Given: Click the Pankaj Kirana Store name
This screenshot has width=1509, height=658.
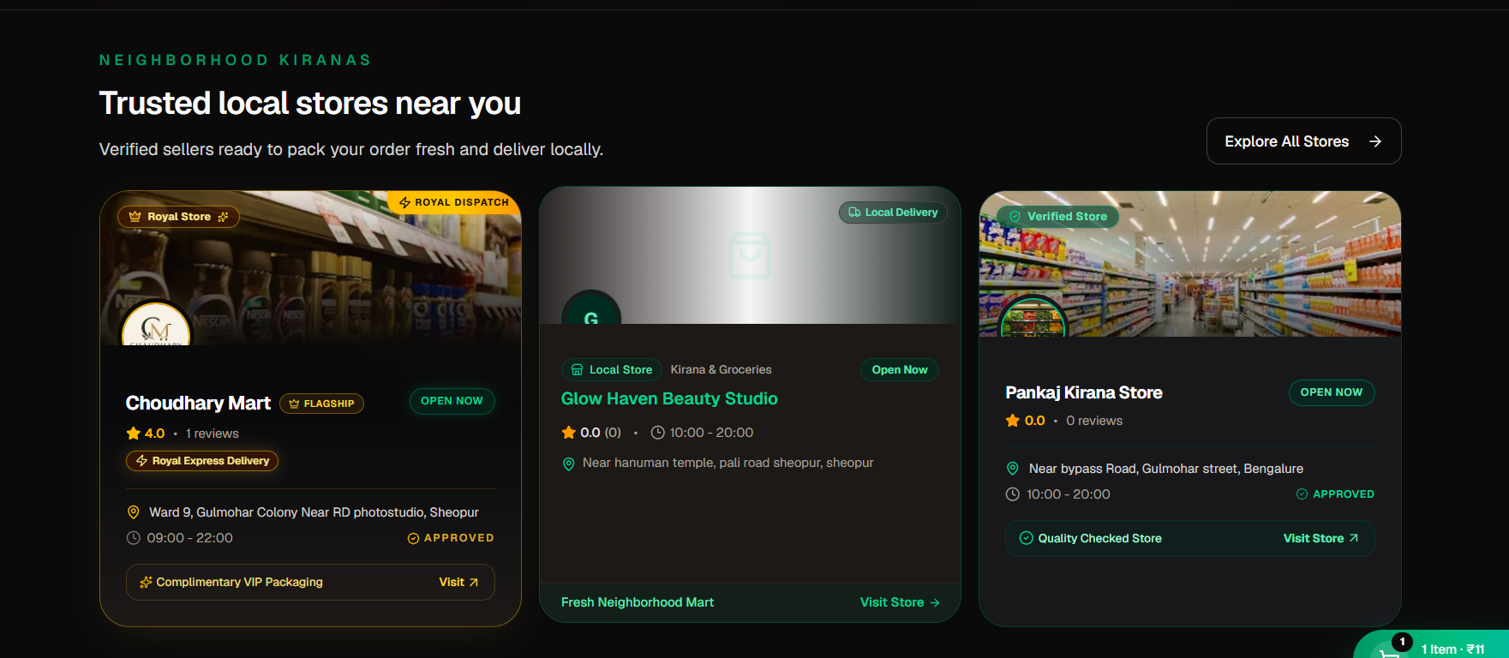Looking at the screenshot, I should pyautogui.click(x=1084, y=392).
